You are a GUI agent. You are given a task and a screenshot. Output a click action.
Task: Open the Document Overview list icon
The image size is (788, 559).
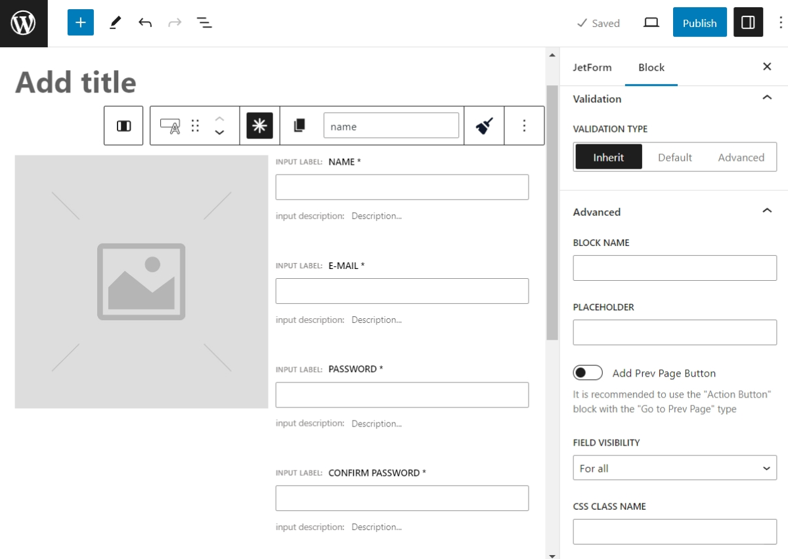(x=204, y=22)
